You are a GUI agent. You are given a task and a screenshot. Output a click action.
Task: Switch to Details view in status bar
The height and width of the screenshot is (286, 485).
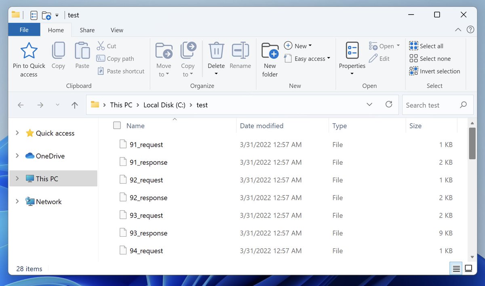pyautogui.click(x=456, y=269)
